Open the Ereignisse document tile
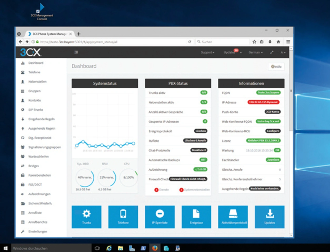The height and width of the screenshot is (252, 330). pyautogui.click(x=196, y=217)
